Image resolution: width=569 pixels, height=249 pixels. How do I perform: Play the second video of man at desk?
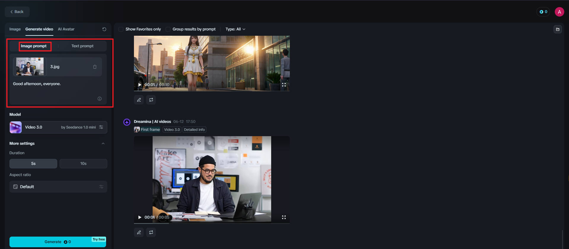click(x=140, y=217)
